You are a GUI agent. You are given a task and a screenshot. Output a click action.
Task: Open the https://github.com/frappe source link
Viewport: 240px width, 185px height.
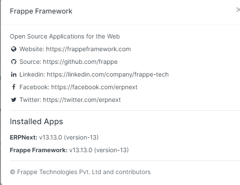pyautogui.click(x=80, y=62)
